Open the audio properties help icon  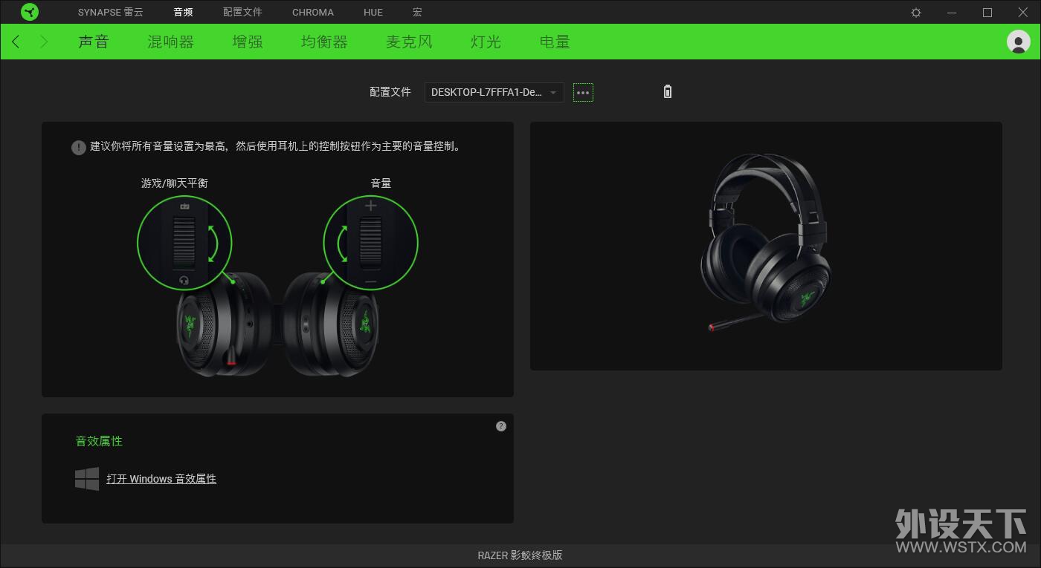click(x=501, y=426)
